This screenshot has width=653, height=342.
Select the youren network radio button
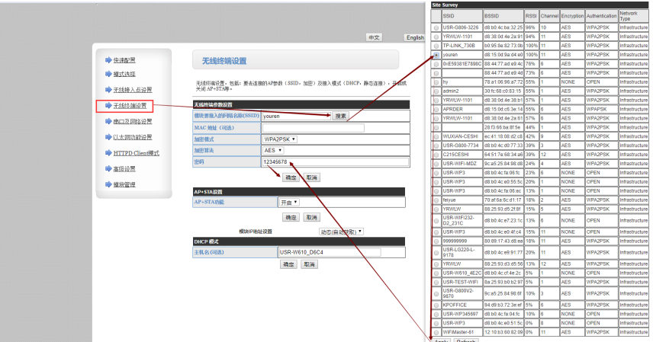point(436,56)
